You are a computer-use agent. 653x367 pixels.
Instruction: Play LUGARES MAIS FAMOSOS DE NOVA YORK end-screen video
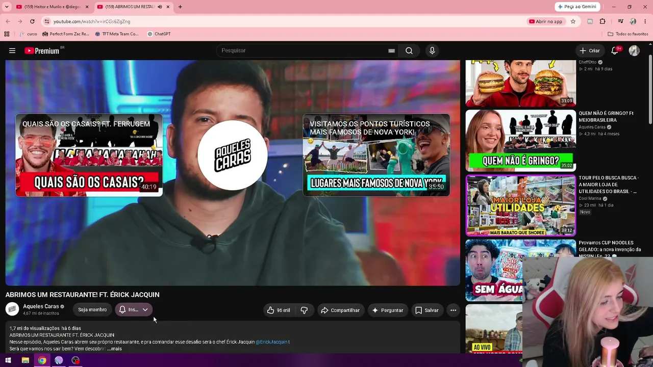click(376, 155)
